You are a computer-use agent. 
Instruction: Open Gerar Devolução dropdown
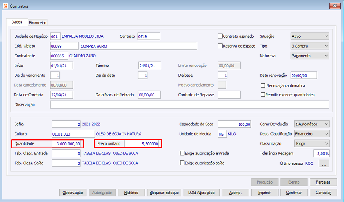click(x=312, y=124)
